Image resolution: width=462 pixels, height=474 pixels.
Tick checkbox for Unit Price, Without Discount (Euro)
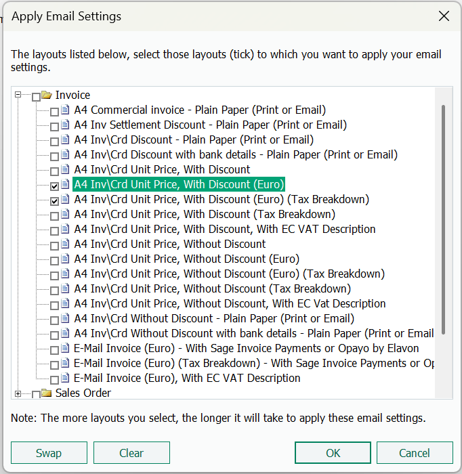(x=54, y=261)
